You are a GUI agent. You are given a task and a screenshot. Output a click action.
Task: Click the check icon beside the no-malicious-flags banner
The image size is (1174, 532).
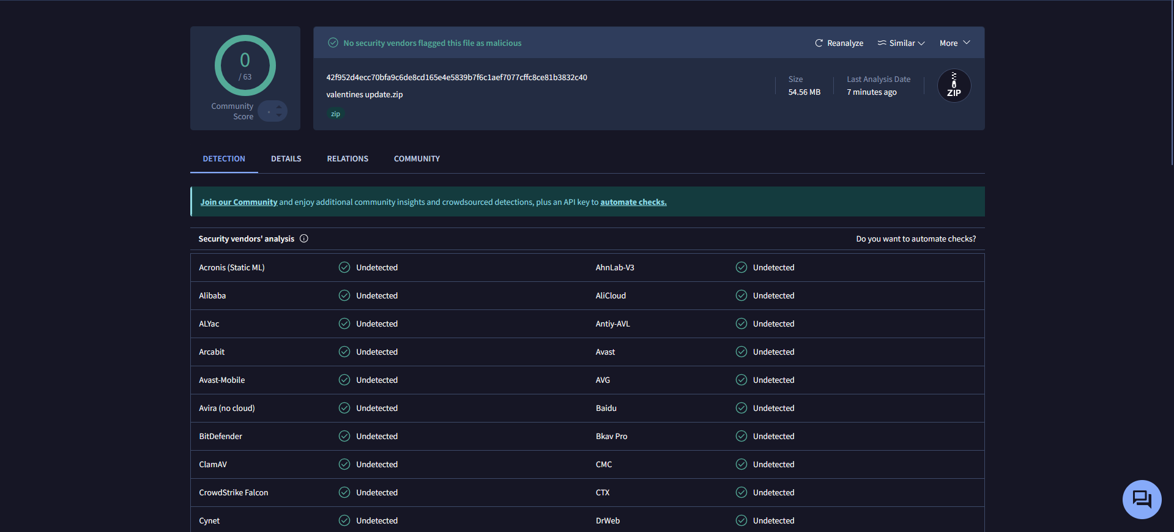tap(333, 43)
